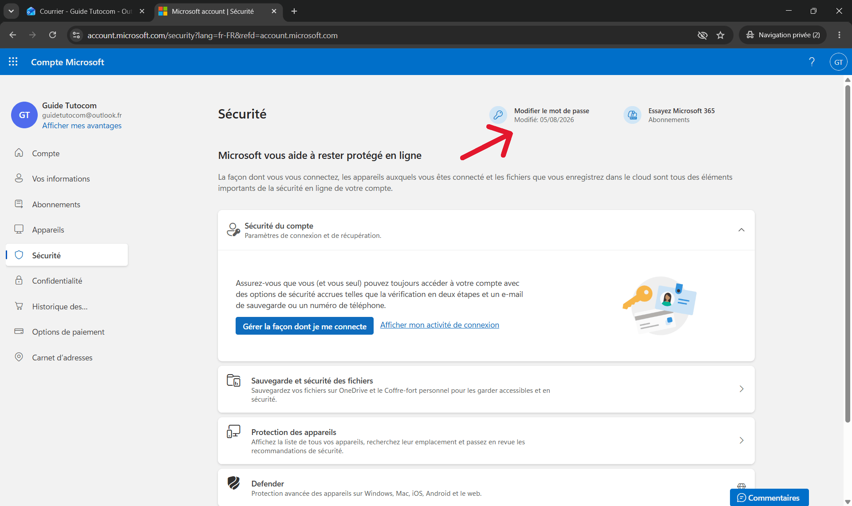Click the Sécurité du compte person-key icon
The width and height of the screenshot is (852, 506).
(233, 229)
